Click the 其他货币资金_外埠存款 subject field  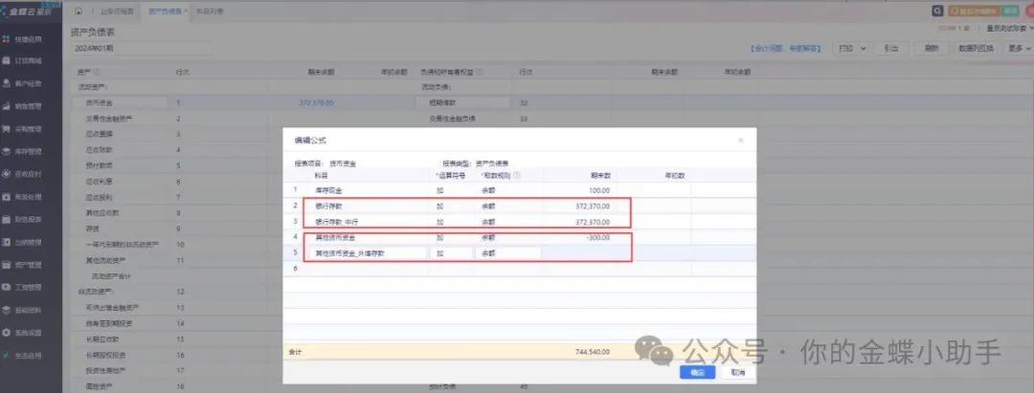click(369, 253)
